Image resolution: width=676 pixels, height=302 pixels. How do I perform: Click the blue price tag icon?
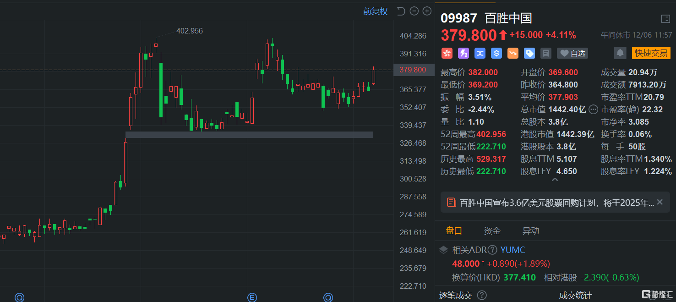click(529, 53)
